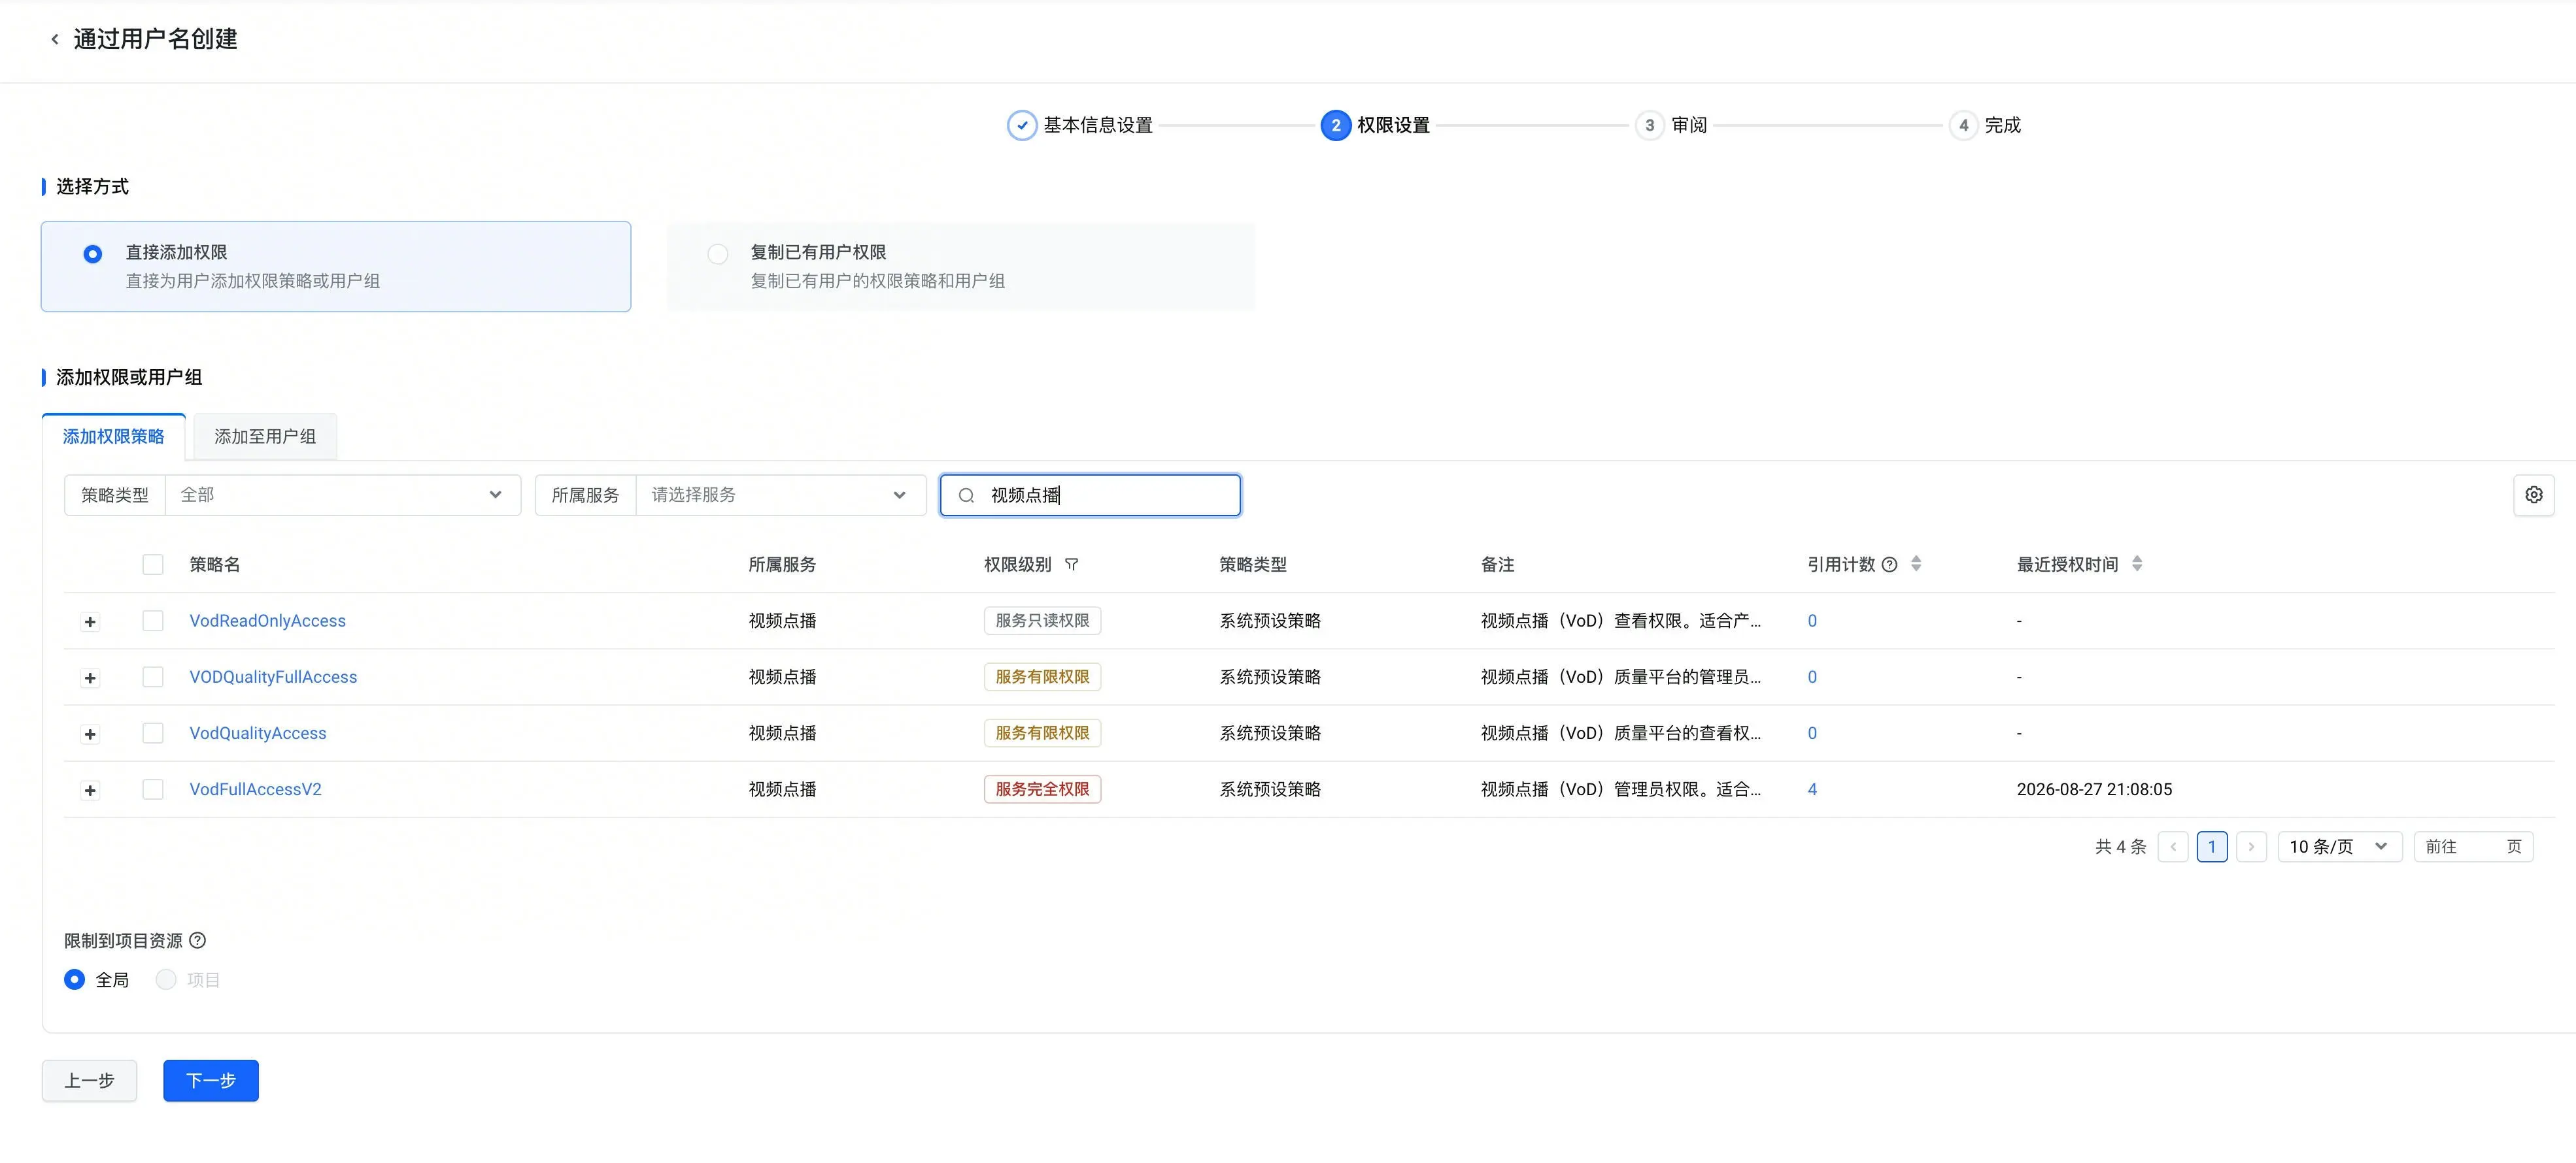Image resolution: width=2576 pixels, height=1163 pixels.
Task: Click the completed 基本信息设置 step checkmark
Action: [1021, 126]
